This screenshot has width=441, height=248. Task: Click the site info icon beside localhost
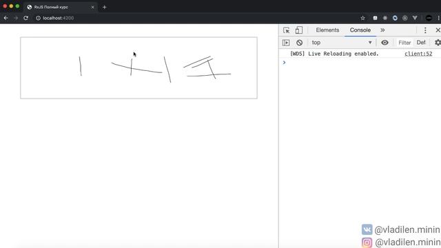38,18
